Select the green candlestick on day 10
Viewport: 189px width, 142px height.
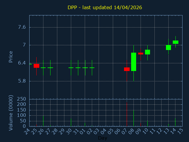[147, 52]
